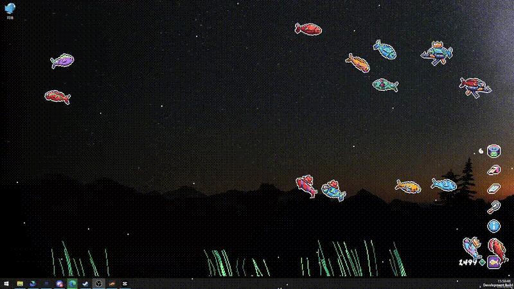Select the fishing hook tool
The image size is (514, 289).
click(493, 207)
